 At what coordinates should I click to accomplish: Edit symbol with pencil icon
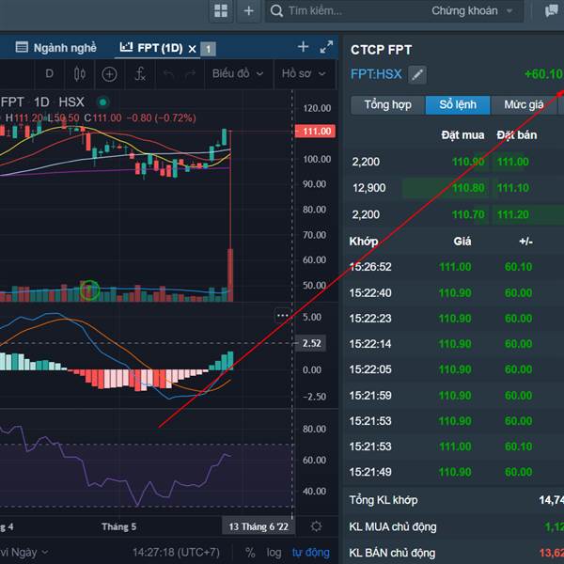[x=417, y=74]
